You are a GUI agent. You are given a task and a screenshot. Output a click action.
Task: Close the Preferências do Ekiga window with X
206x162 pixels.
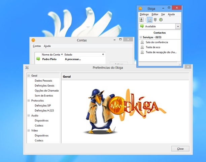[188, 66]
